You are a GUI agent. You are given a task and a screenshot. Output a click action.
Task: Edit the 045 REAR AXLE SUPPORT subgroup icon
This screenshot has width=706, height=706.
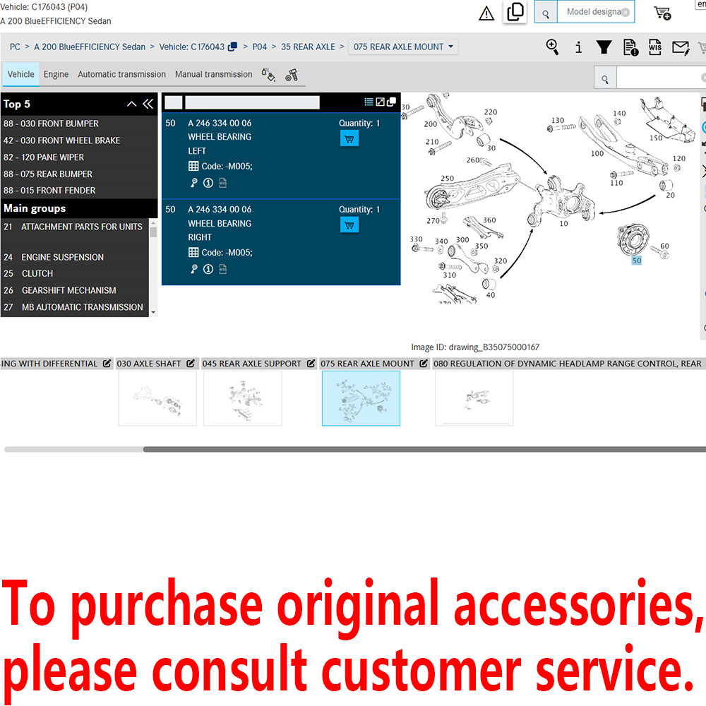click(311, 364)
